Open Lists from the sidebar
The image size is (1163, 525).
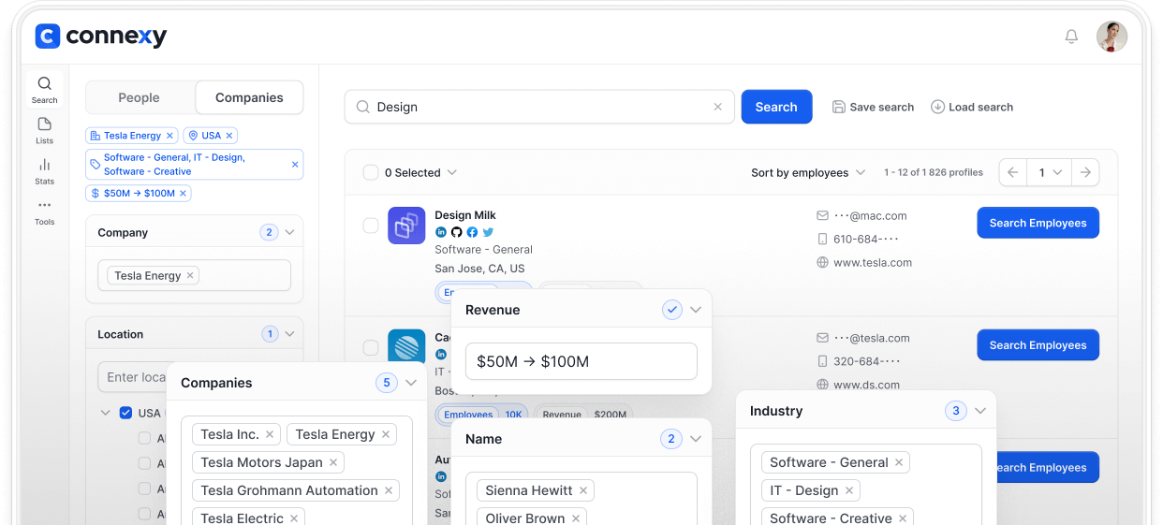coord(44,130)
